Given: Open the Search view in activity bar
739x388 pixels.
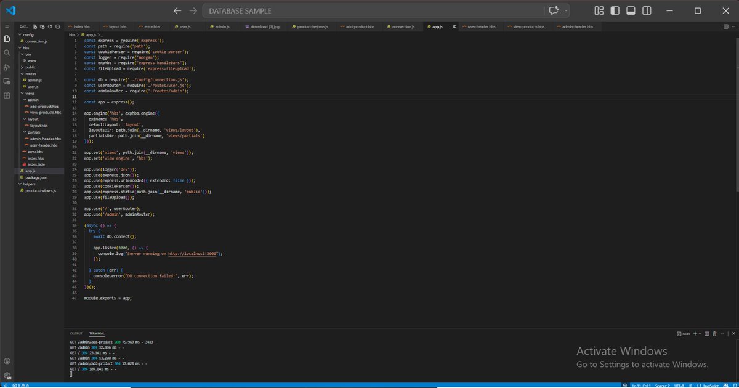Looking at the screenshot, I should click(x=7, y=53).
